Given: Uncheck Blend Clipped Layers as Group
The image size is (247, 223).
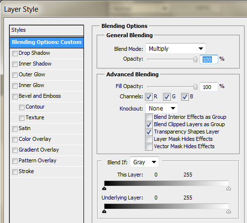Looking at the screenshot, I should (149, 125).
